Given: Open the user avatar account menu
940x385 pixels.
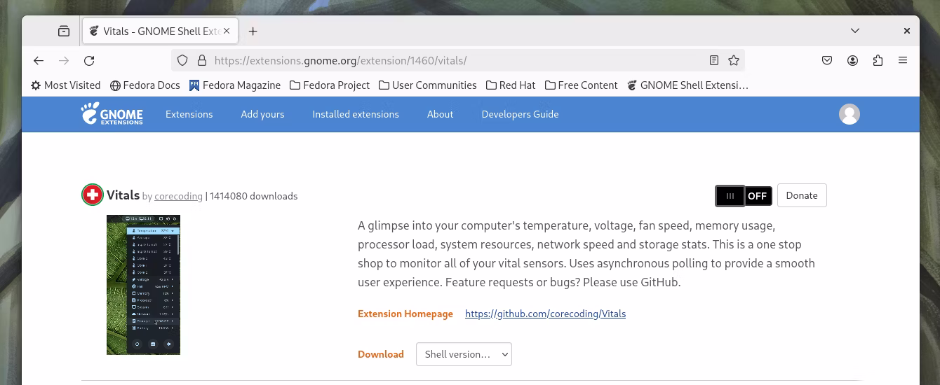Looking at the screenshot, I should 849,114.
